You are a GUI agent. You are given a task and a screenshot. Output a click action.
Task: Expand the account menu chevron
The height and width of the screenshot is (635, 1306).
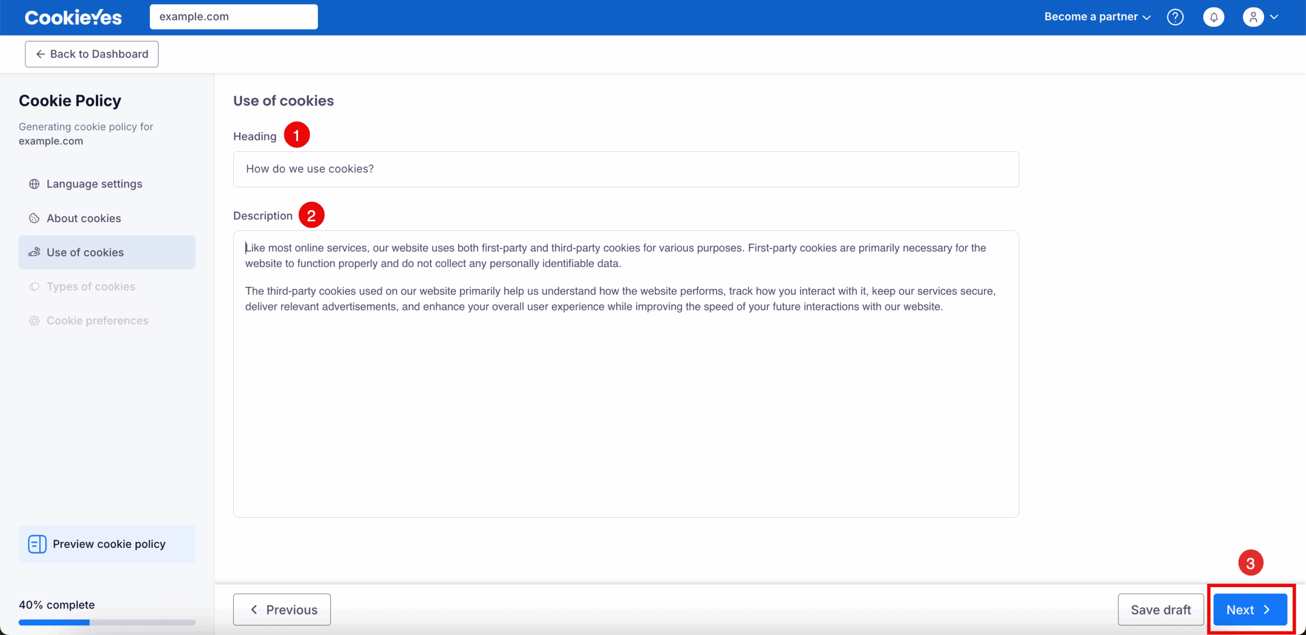point(1274,17)
